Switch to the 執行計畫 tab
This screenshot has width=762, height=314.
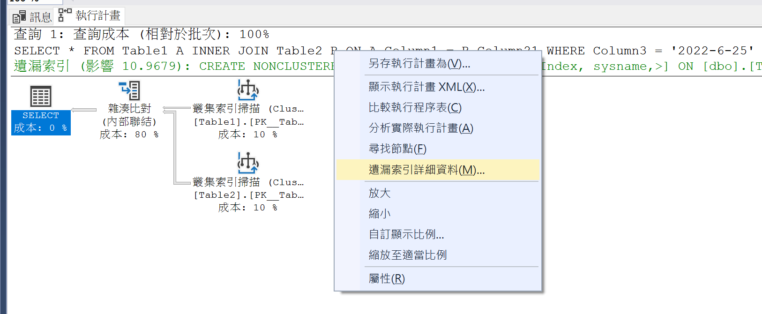(x=89, y=16)
